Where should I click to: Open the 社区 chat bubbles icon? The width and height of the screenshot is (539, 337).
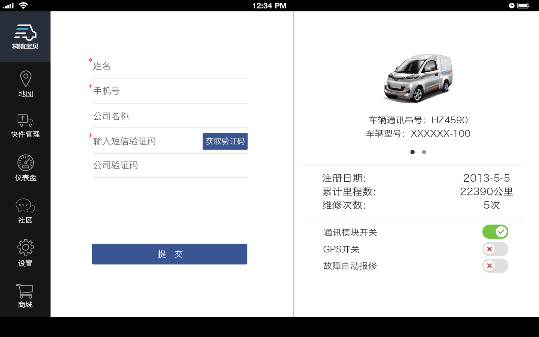pos(25,206)
